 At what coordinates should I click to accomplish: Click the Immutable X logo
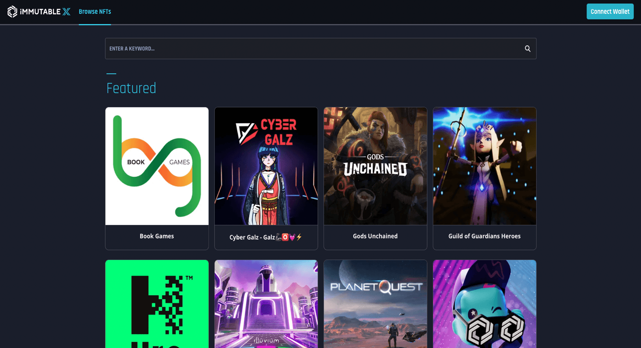tap(39, 12)
